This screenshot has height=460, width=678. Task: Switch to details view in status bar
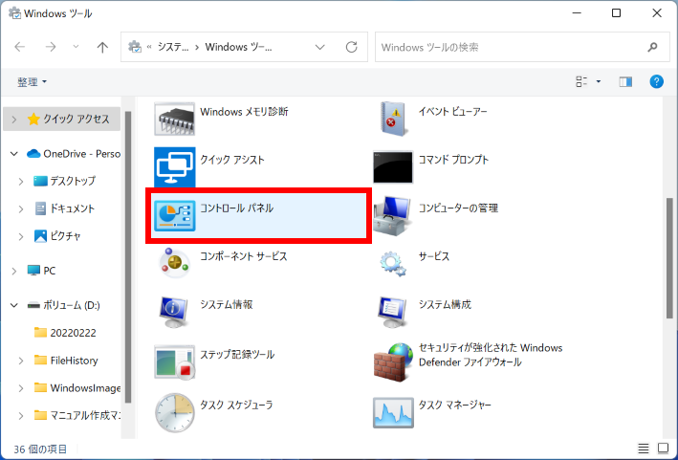tap(644, 449)
